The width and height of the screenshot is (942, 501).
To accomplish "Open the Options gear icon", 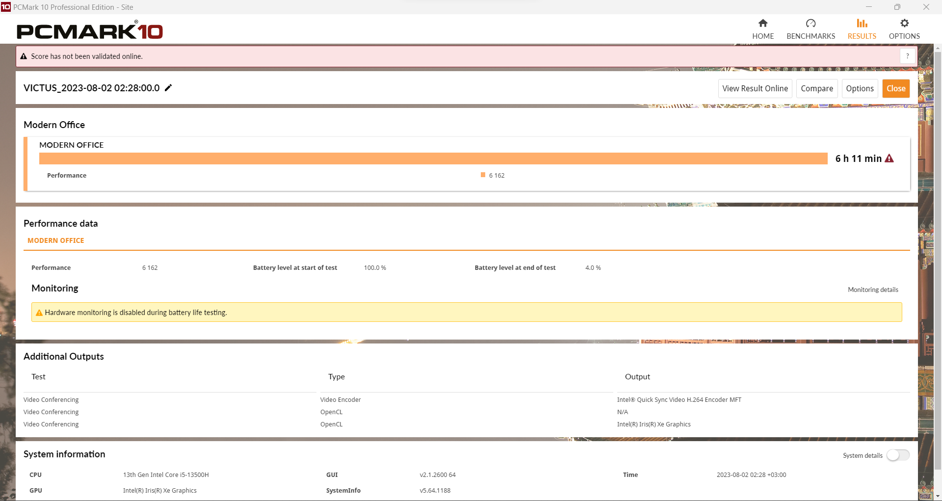I will point(904,24).
